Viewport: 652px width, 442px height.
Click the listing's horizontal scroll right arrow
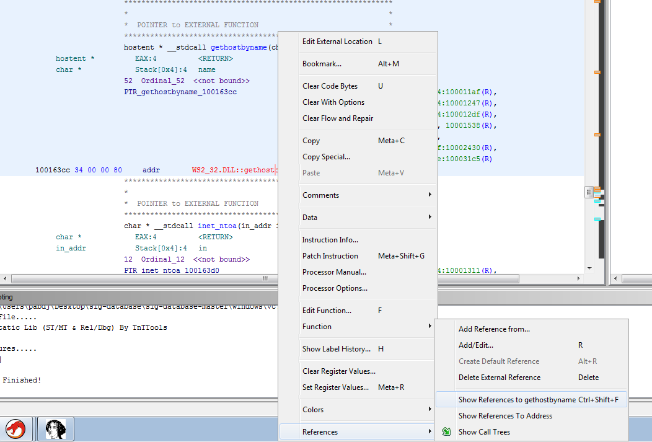[579, 279]
